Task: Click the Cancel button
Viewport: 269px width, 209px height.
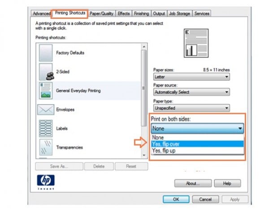Action: point(205,199)
